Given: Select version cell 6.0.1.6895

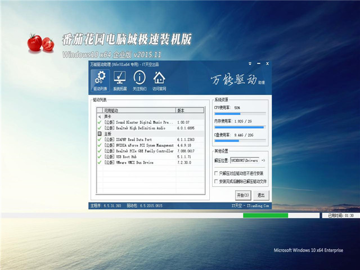Looking at the screenshot, I should [186, 128].
